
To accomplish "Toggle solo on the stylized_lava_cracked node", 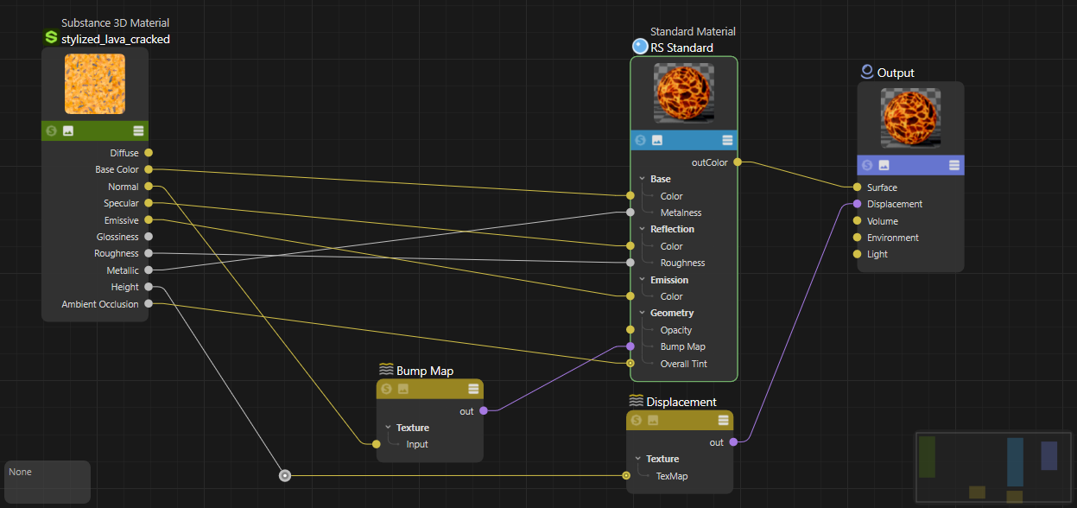I will (51, 130).
